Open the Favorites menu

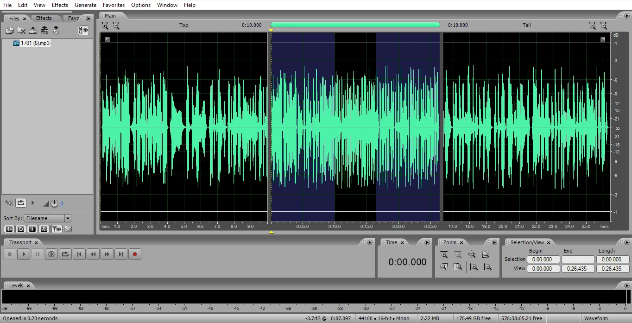(x=114, y=5)
